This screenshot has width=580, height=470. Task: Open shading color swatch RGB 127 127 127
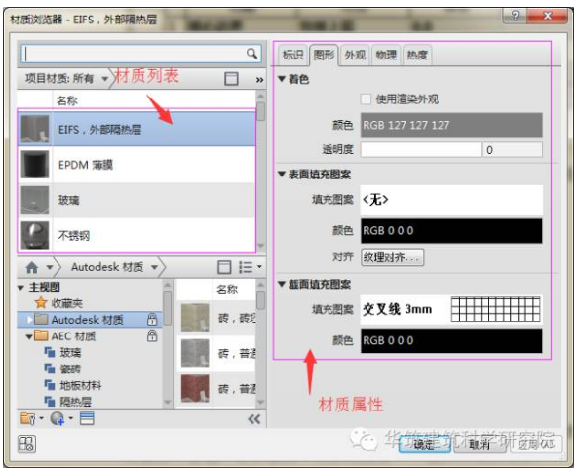pyautogui.click(x=451, y=125)
